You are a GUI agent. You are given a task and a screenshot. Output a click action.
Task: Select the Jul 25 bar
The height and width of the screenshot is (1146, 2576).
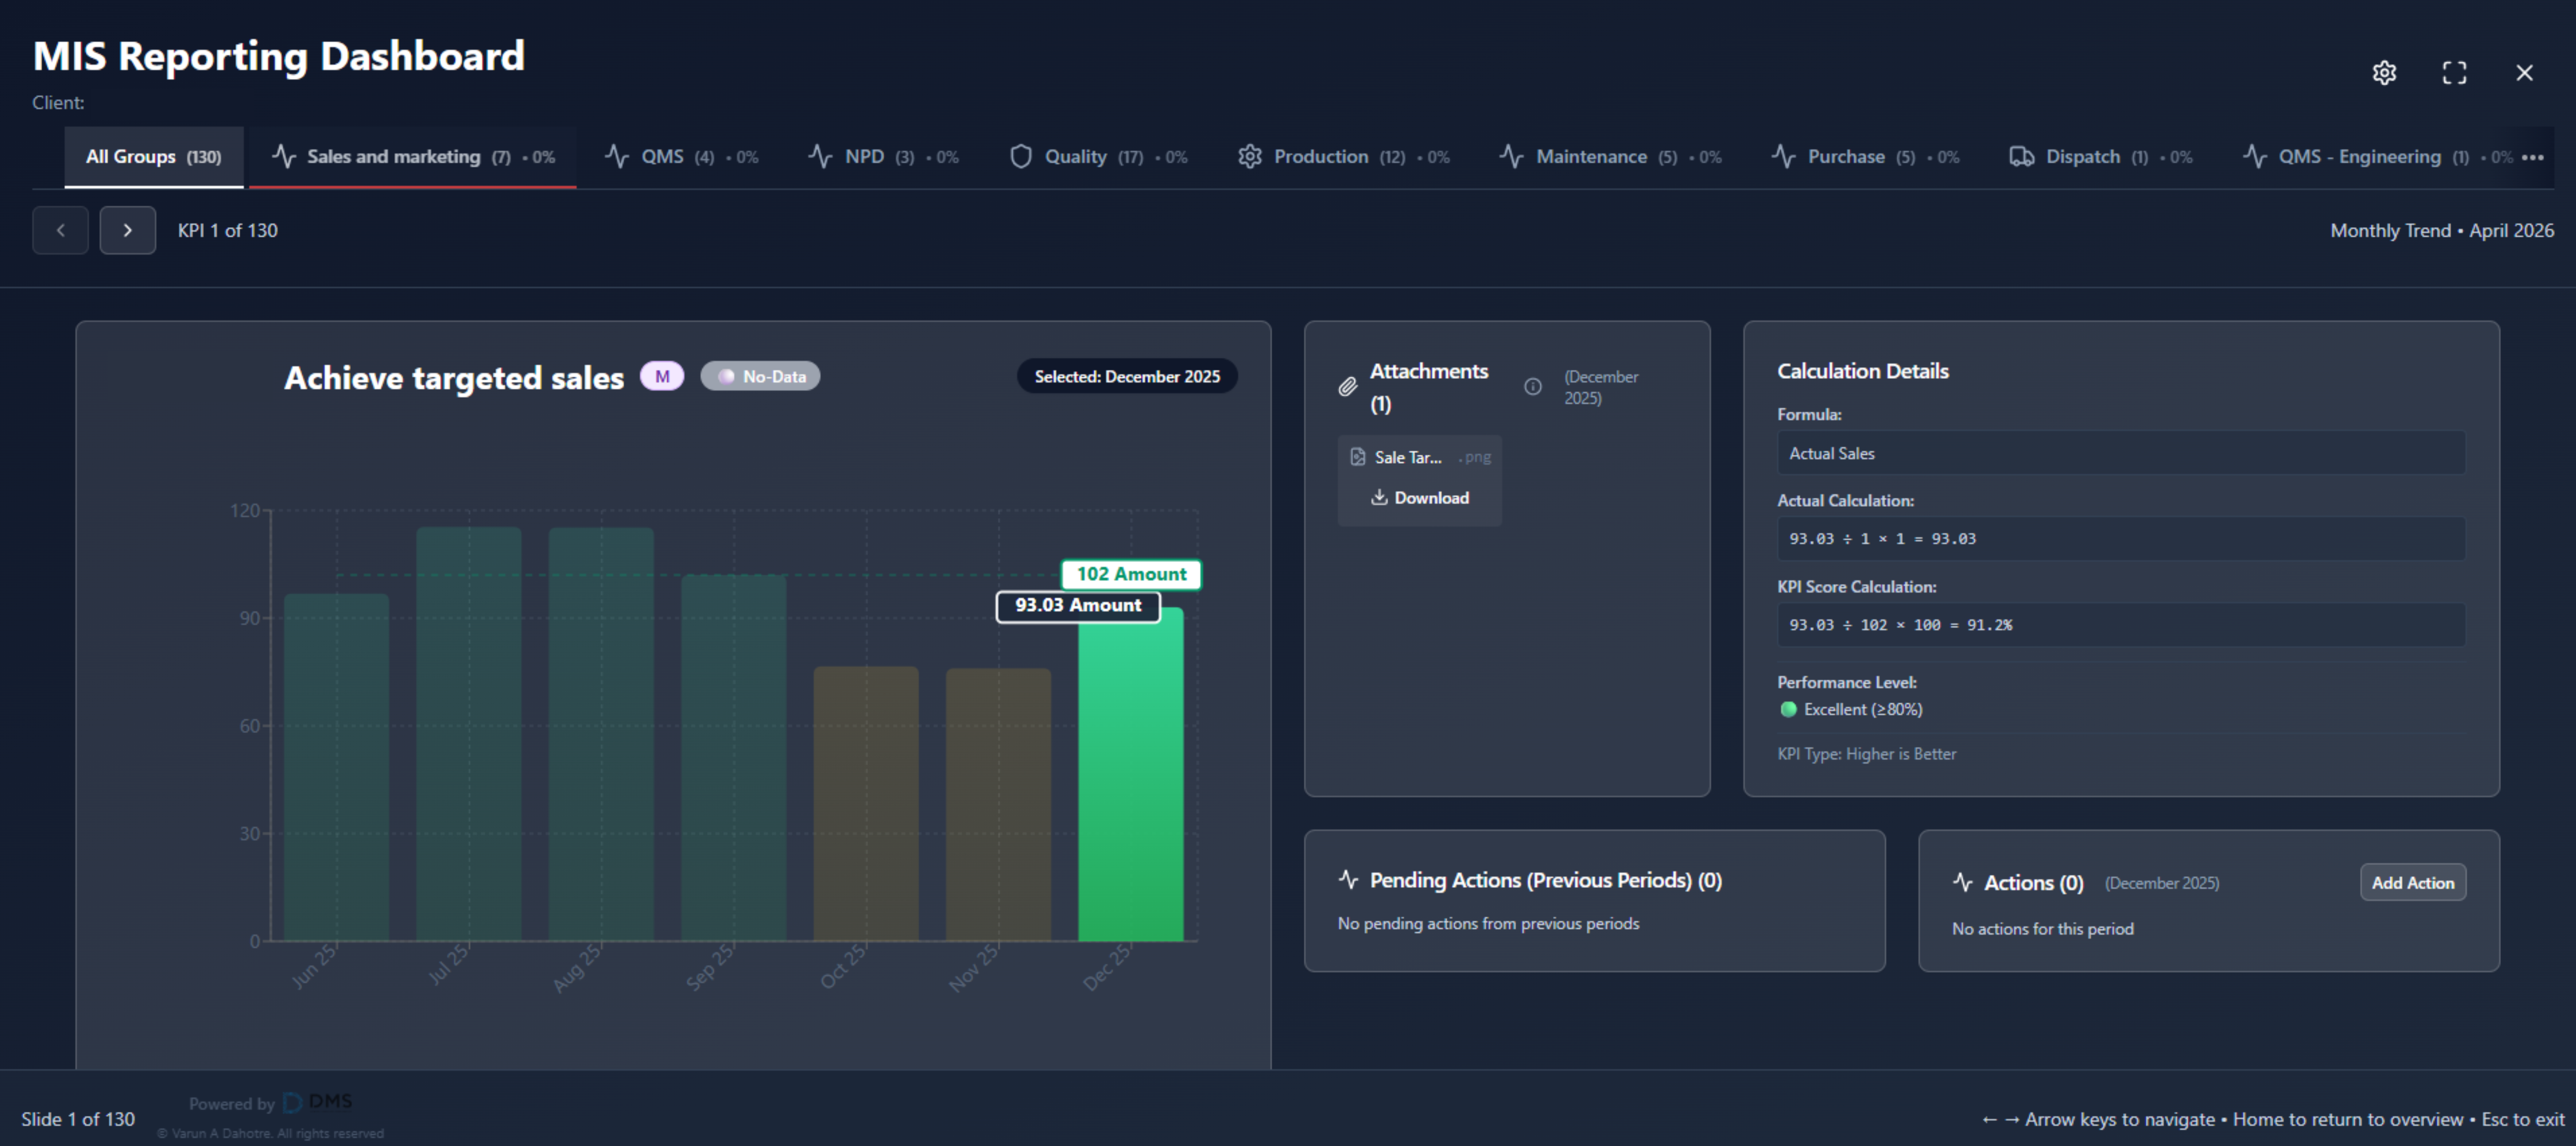[x=468, y=734]
